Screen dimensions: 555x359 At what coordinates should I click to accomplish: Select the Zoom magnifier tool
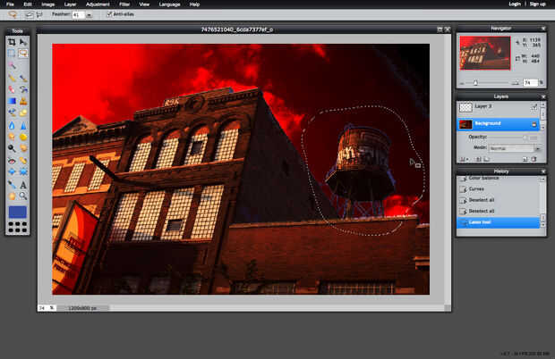[x=23, y=196]
